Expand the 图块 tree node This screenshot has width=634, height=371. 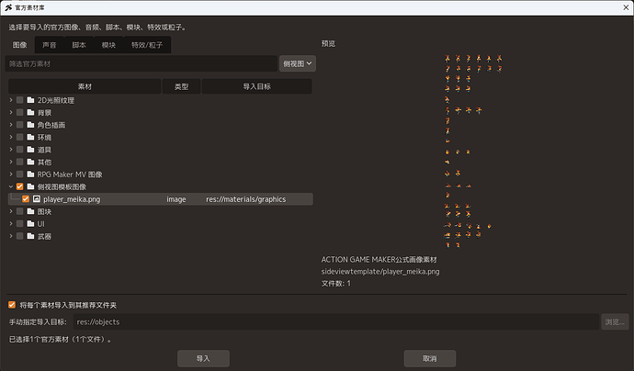tap(11, 211)
